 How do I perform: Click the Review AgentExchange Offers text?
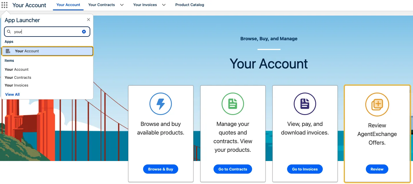(377, 134)
